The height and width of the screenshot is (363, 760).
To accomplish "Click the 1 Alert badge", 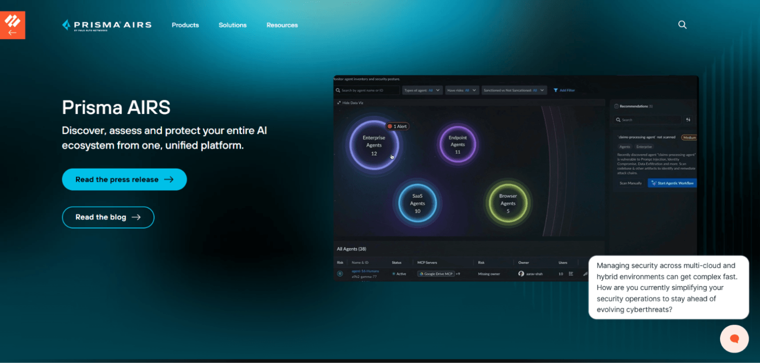I will (x=397, y=126).
